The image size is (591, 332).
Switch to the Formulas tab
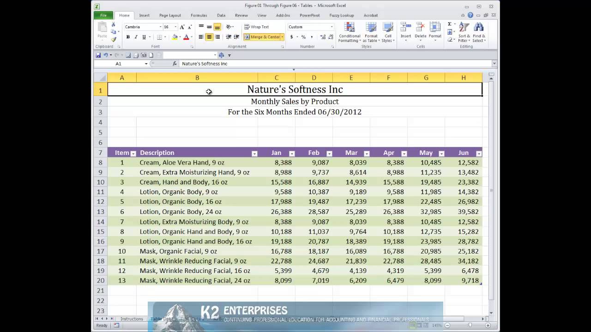(x=199, y=15)
